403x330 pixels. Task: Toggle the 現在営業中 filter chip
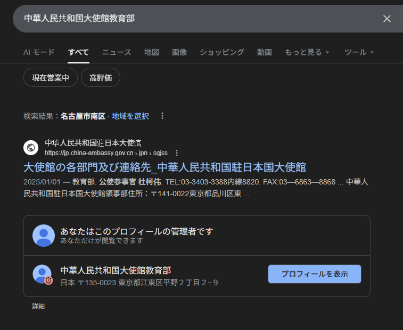click(x=51, y=78)
